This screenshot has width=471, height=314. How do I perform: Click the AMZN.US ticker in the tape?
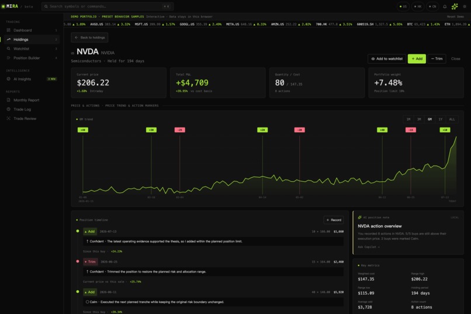click(x=291, y=25)
